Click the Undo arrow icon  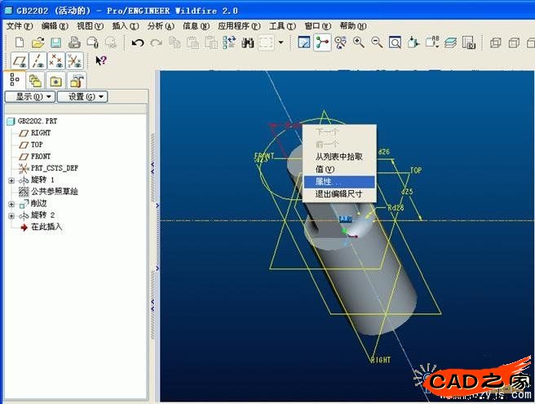[x=137, y=42]
